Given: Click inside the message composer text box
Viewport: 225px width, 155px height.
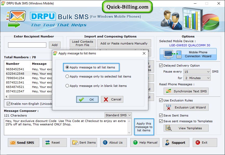Looking at the screenshot, I should (66, 127).
